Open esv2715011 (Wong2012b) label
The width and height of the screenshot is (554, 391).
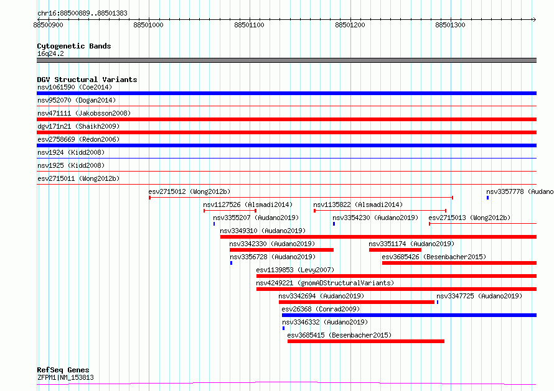[78, 178]
